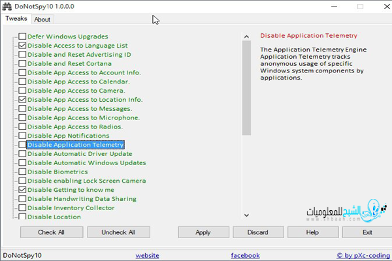Click the Uncheck All button
The image size is (392, 261).
118,232
